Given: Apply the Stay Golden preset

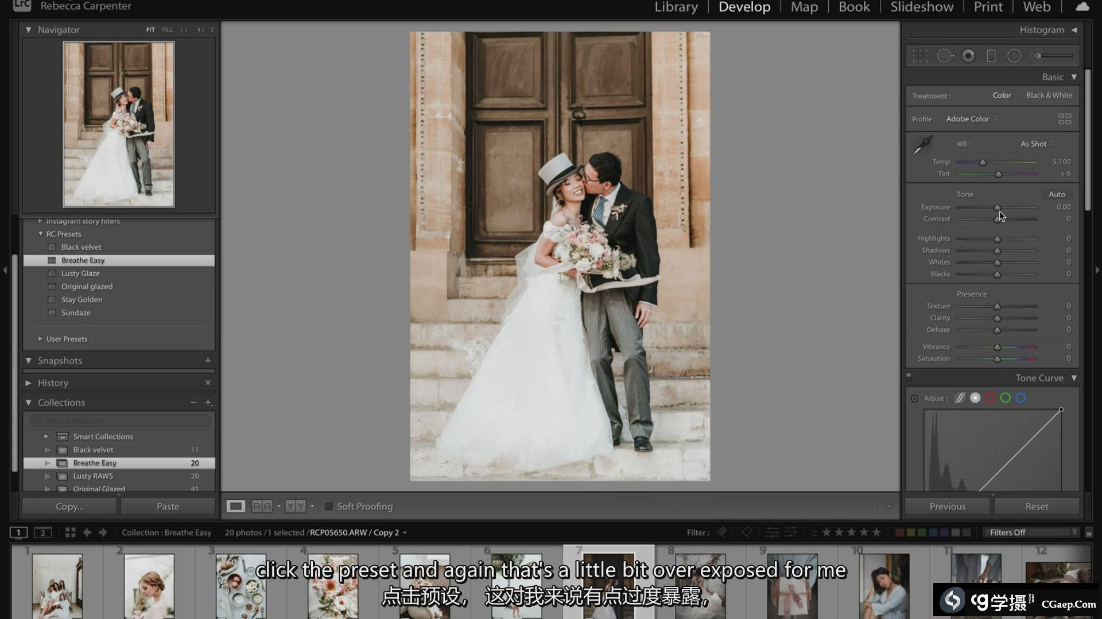Looking at the screenshot, I should click(x=82, y=300).
